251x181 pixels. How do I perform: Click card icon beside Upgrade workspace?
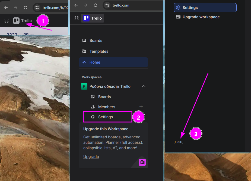178,17
